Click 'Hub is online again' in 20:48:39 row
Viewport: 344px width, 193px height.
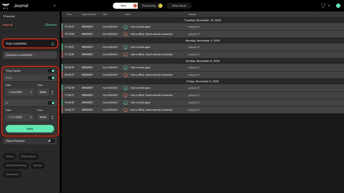(141, 67)
